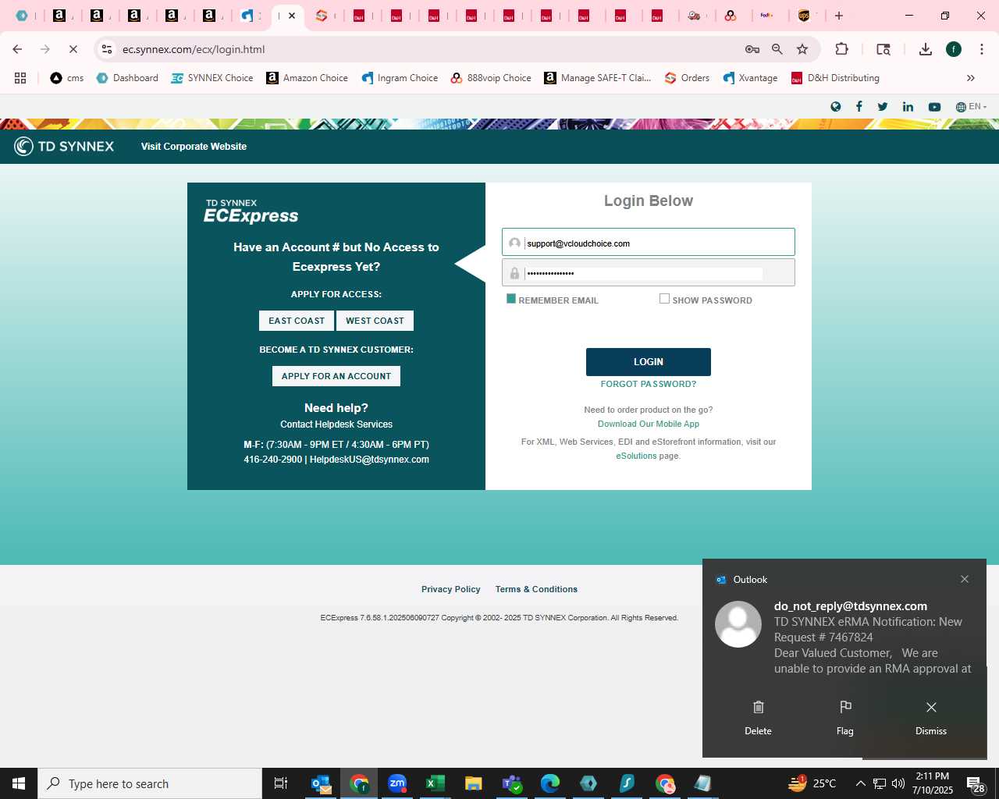Open new browser tab with plus
The height and width of the screenshot is (799, 999).
point(839,16)
